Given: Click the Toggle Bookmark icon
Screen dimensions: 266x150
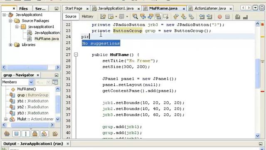Looking at the screenshot, I should tap(191, 17).
